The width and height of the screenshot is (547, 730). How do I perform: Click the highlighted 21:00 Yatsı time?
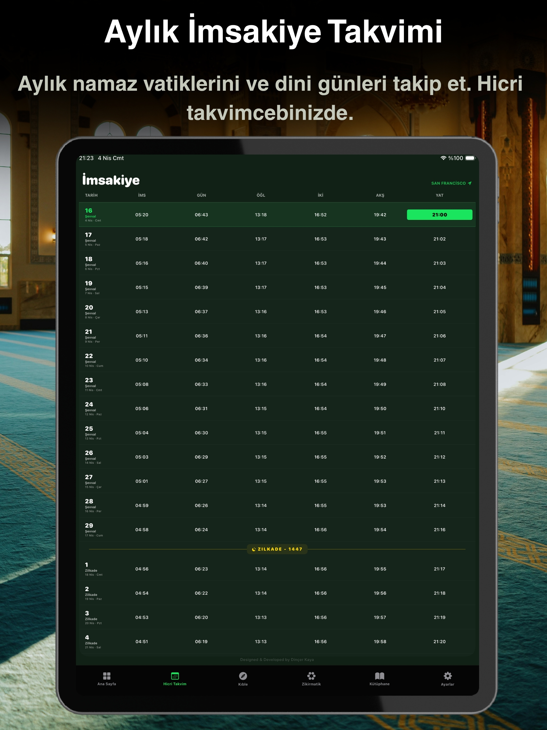click(439, 215)
